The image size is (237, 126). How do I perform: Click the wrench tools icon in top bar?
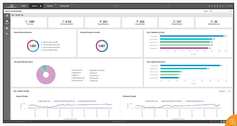tap(212, 6)
